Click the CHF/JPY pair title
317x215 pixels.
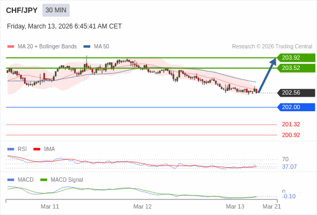[22, 10]
